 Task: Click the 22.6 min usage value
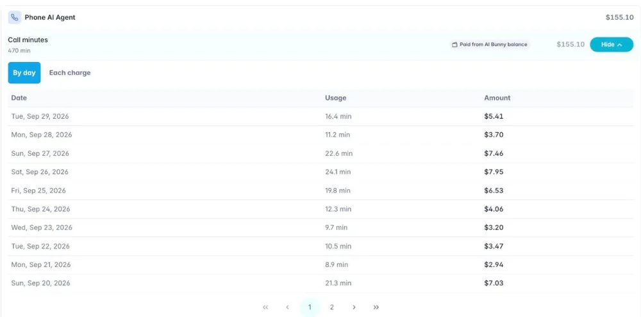click(339, 153)
